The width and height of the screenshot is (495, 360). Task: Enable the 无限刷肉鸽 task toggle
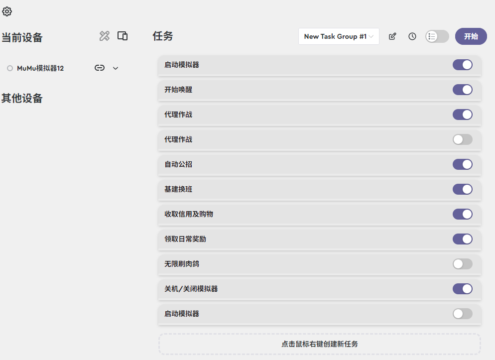pos(462,264)
